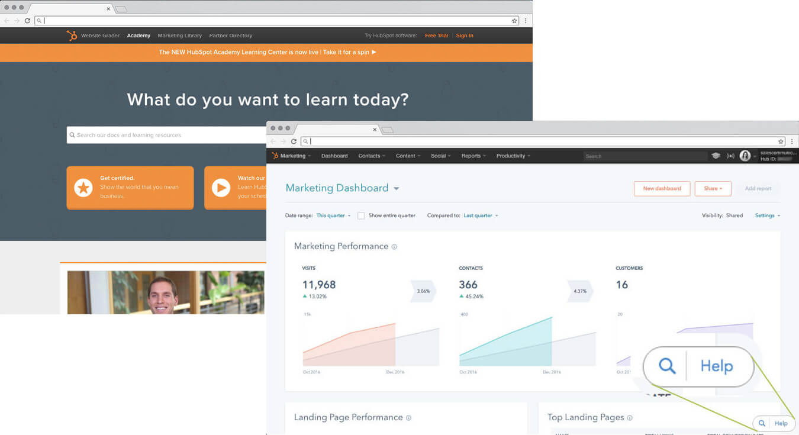Viewport: 799px width, 435px height.
Task: Open This quarter date range dropdown
Action: click(333, 215)
